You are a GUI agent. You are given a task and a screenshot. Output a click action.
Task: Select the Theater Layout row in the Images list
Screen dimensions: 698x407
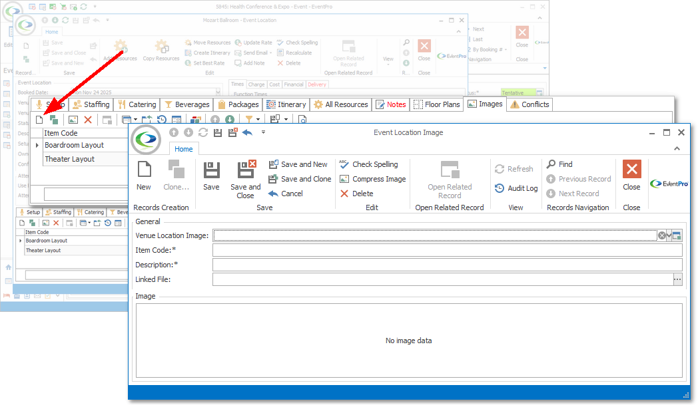coord(85,159)
